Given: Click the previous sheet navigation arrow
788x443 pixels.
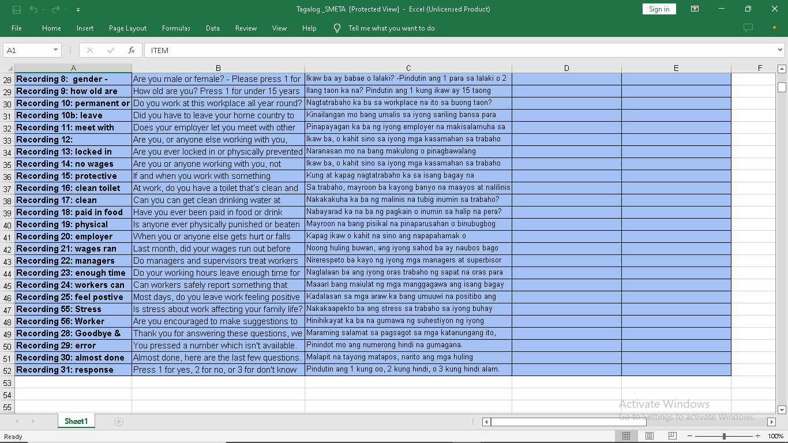Looking at the screenshot, I should pos(16,422).
